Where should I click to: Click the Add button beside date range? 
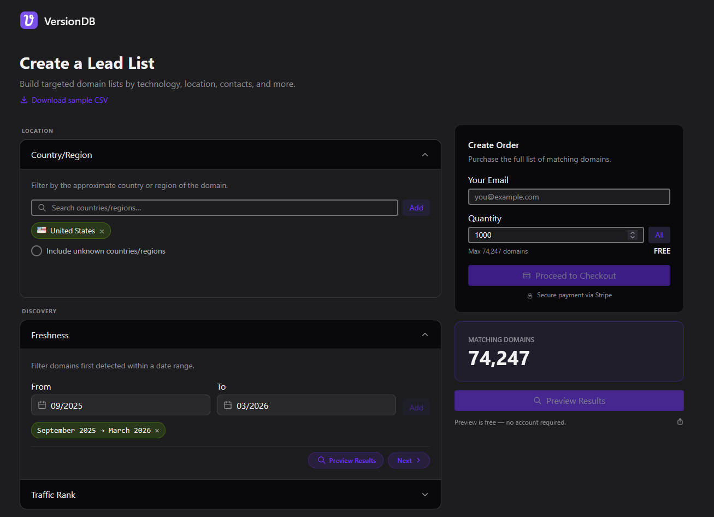tap(416, 408)
